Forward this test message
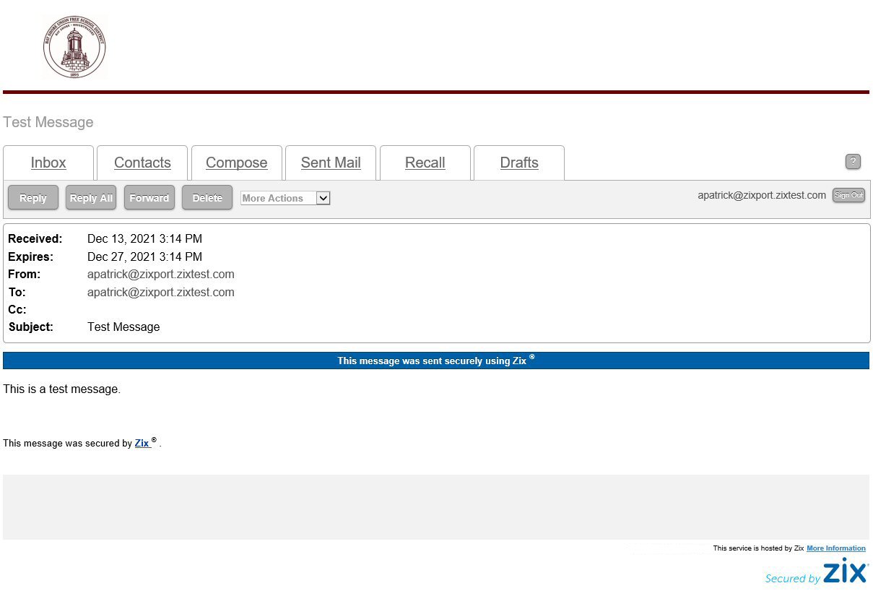873x591 pixels. coord(149,198)
